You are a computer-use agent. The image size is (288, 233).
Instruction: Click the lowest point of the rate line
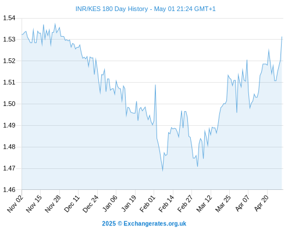tap(162, 171)
